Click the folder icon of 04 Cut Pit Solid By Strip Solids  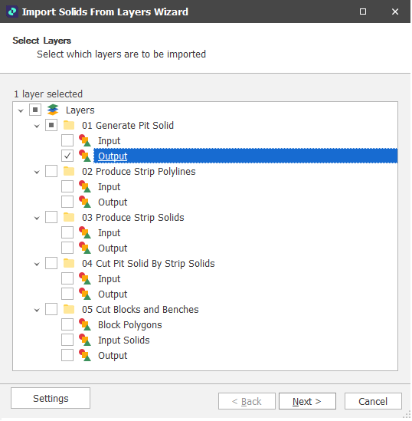pos(69,263)
